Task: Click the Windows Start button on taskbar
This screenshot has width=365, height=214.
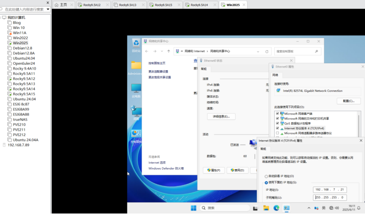Action: [x=193, y=208]
